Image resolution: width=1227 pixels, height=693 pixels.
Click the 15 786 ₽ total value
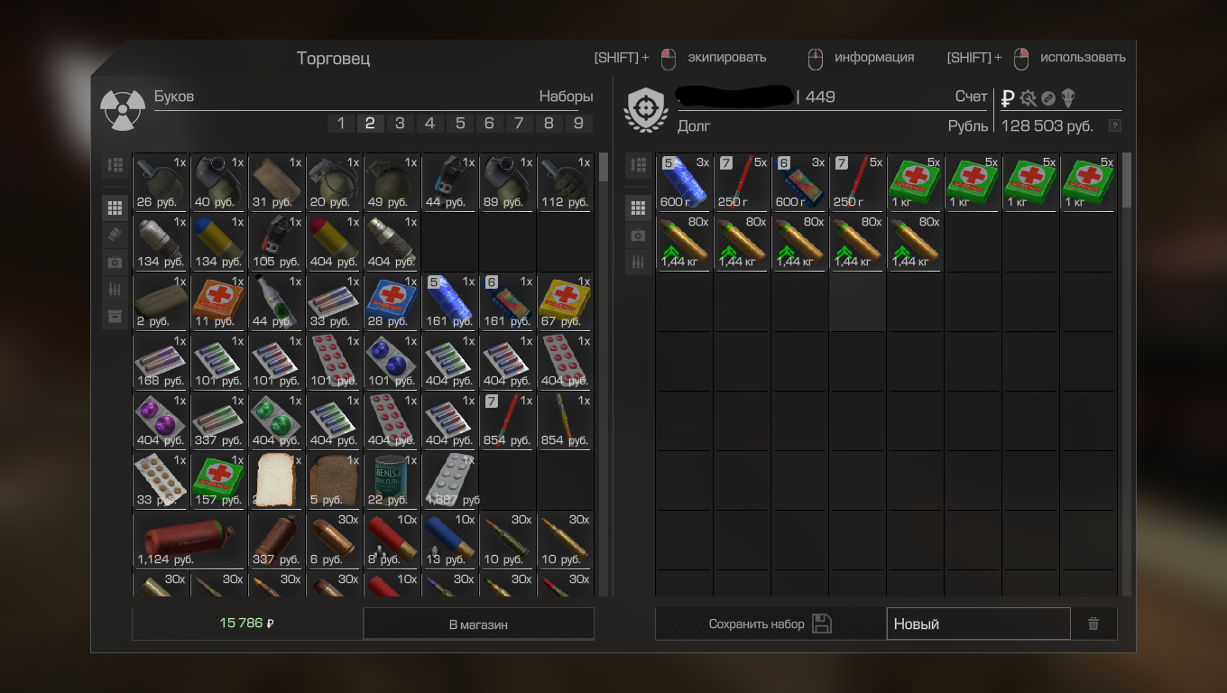coord(247,624)
